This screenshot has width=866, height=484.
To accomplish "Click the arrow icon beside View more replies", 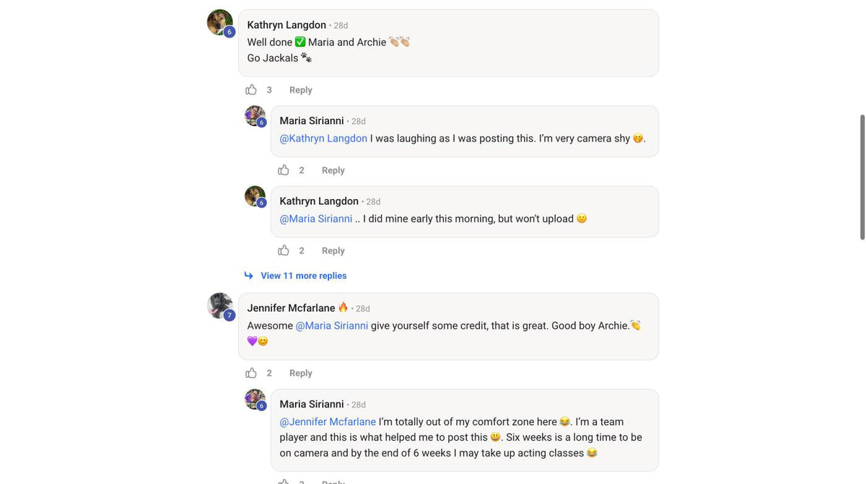I will (249, 276).
